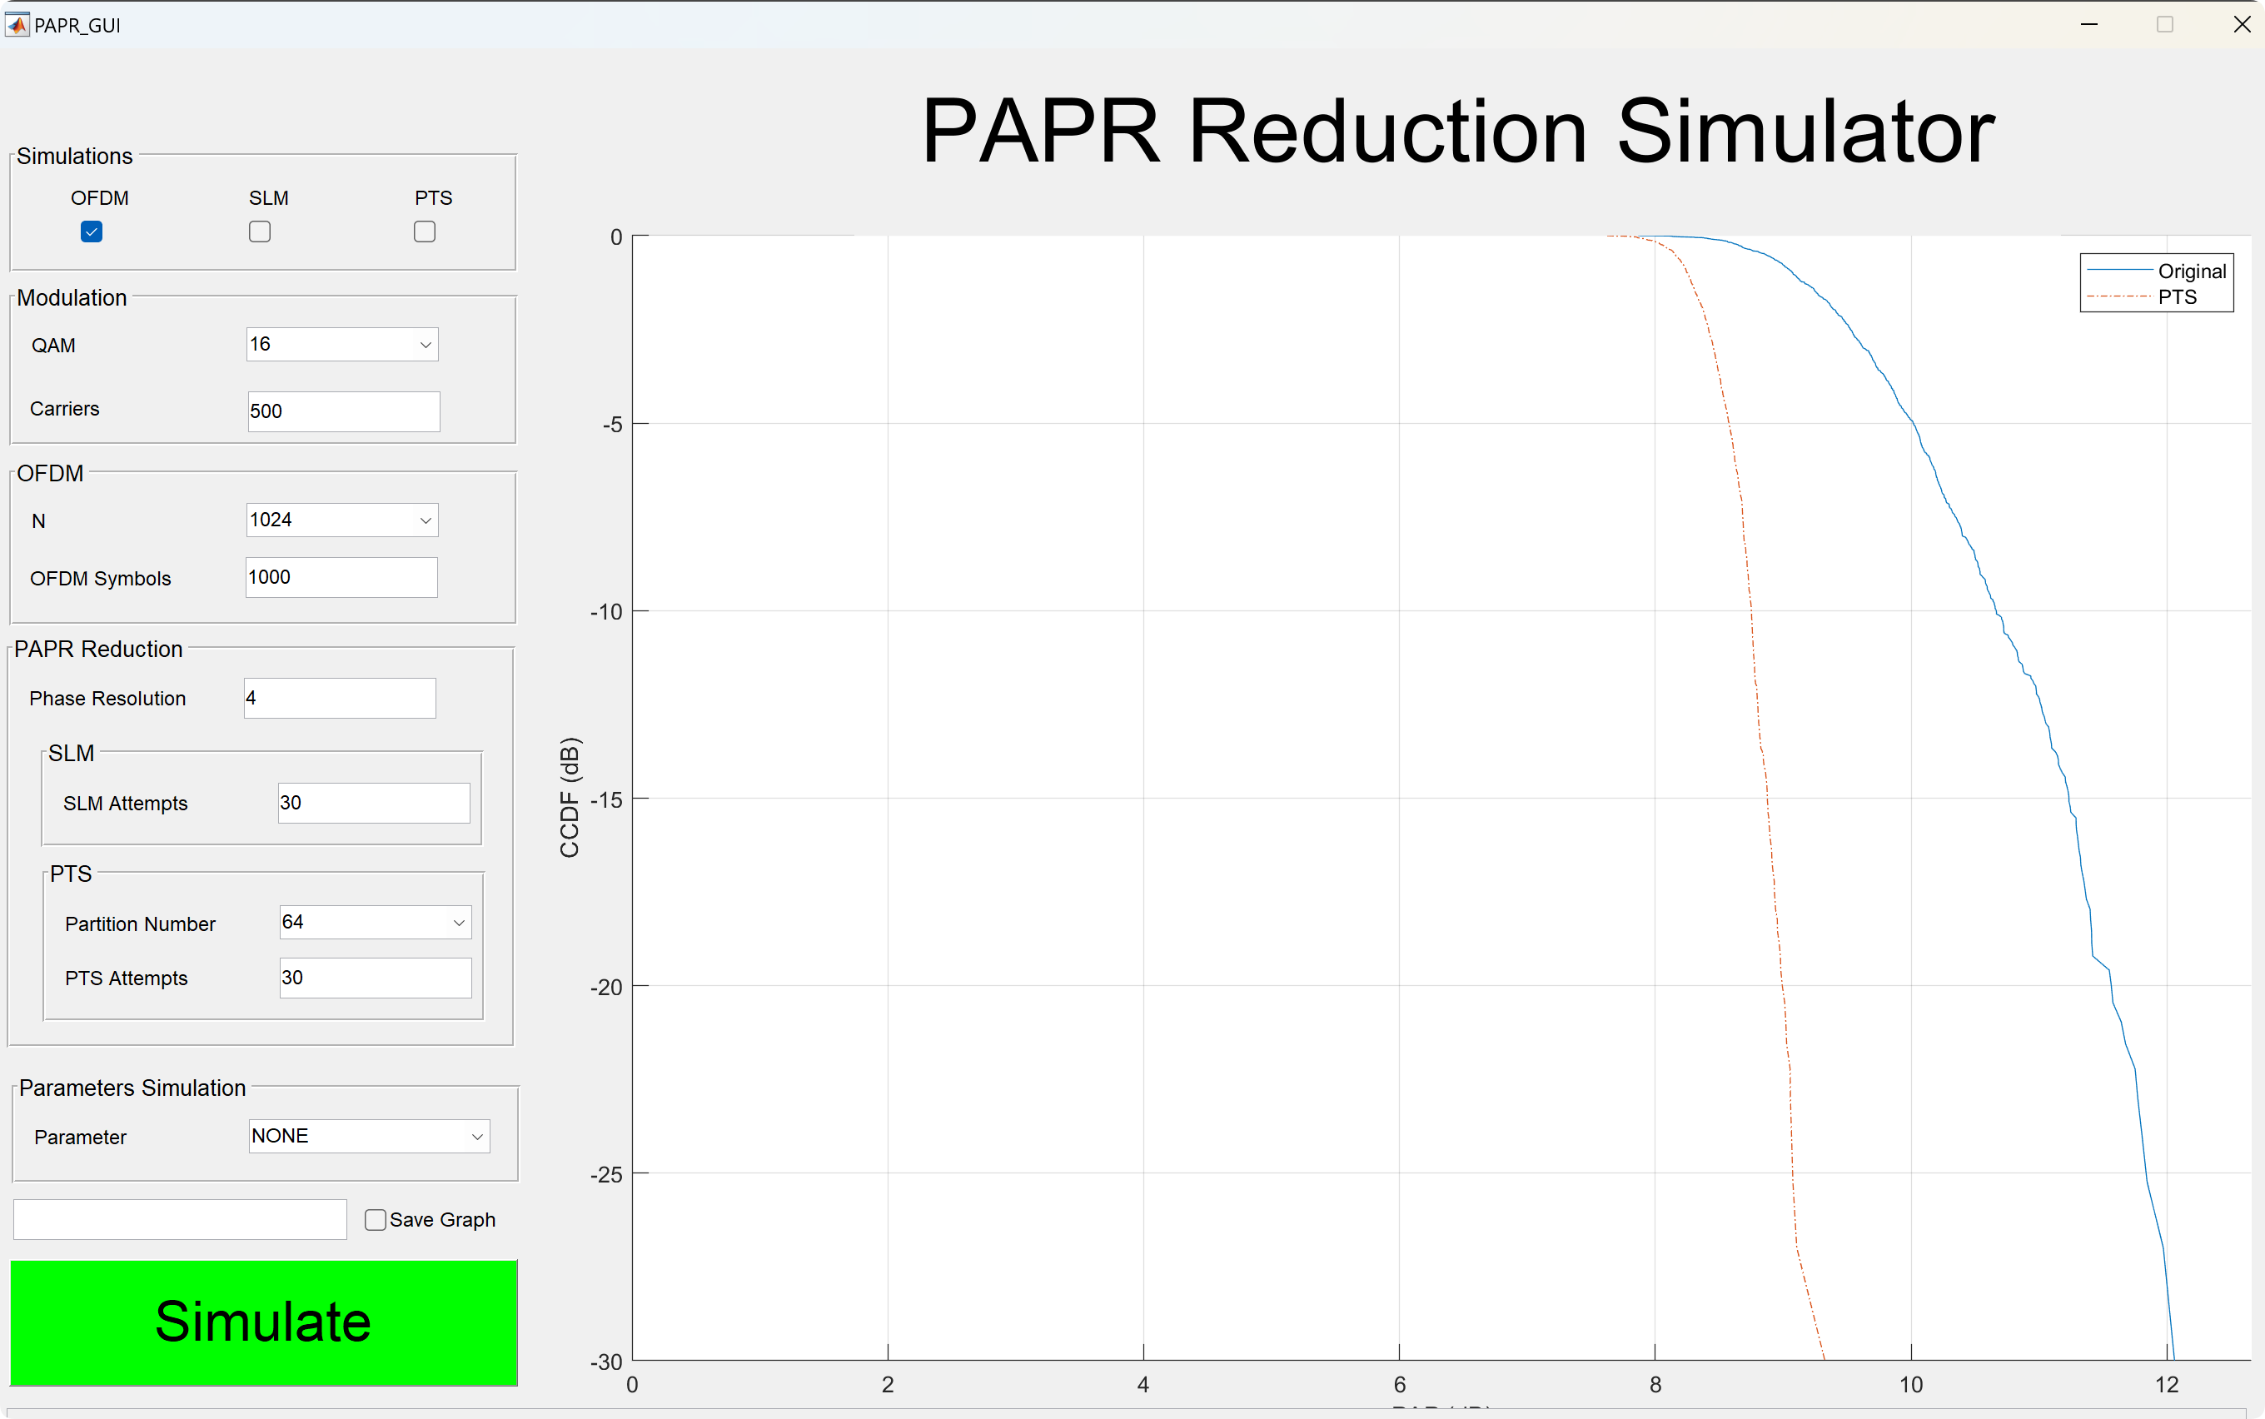
Task: Focus the Phase Resolution field
Action: [340, 698]
